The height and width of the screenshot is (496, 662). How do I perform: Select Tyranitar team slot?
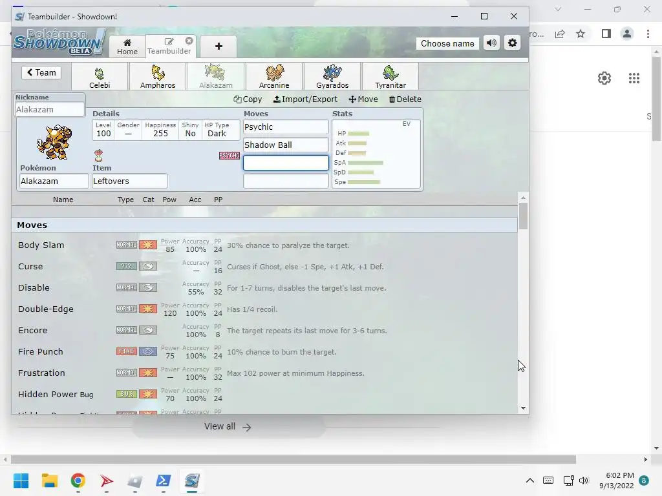[390, 76]
